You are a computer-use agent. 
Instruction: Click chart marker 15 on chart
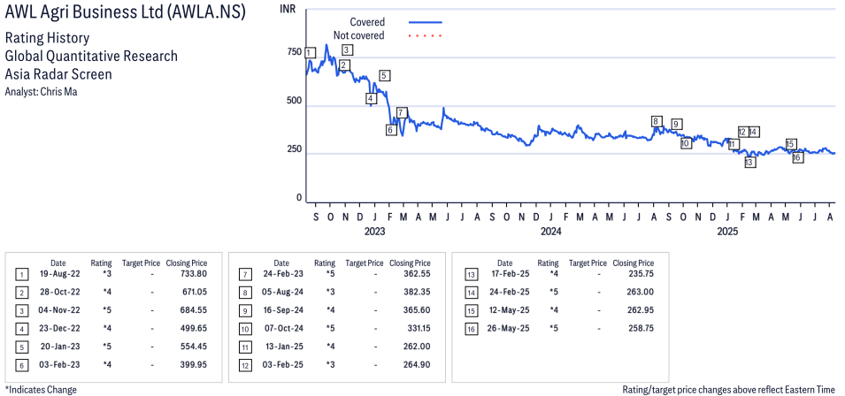790,144
